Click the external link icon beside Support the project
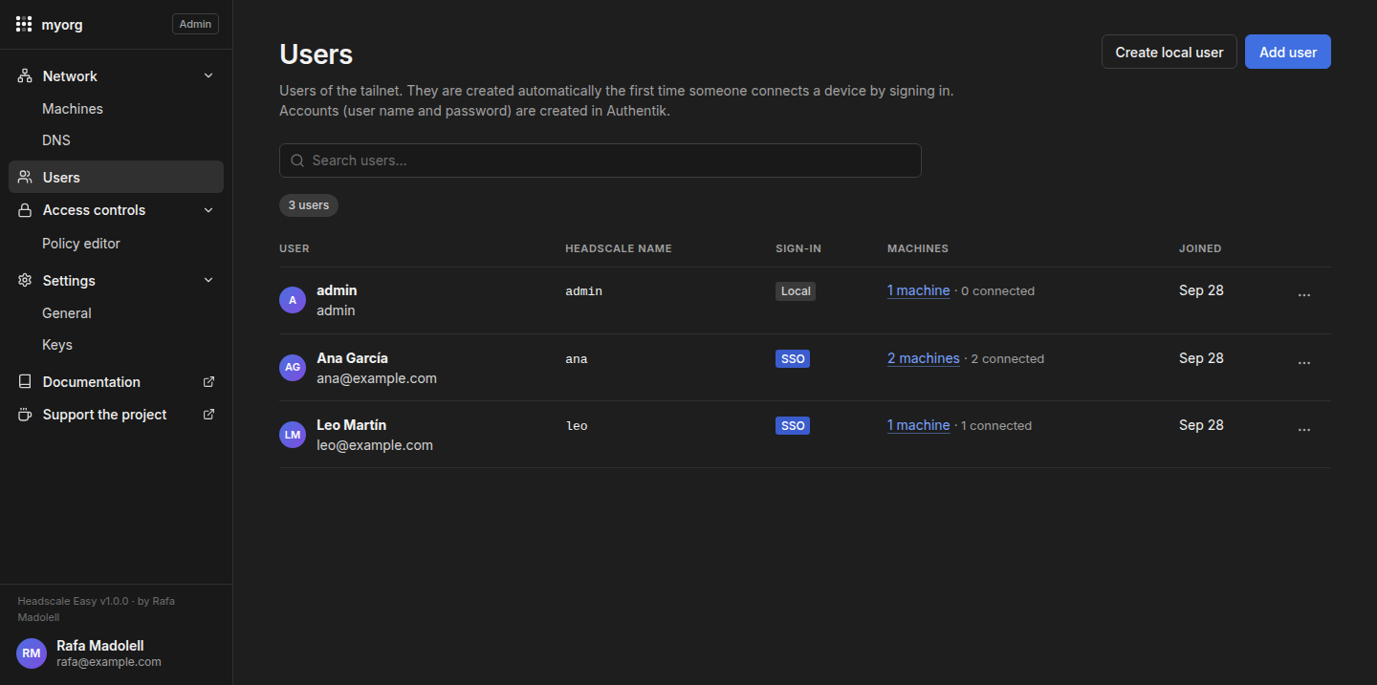This screenshot has width=1377, height=685. (209, 415)
